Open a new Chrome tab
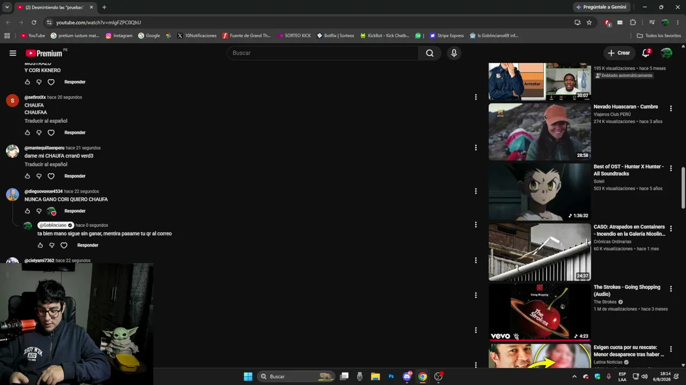 (104, 7)
